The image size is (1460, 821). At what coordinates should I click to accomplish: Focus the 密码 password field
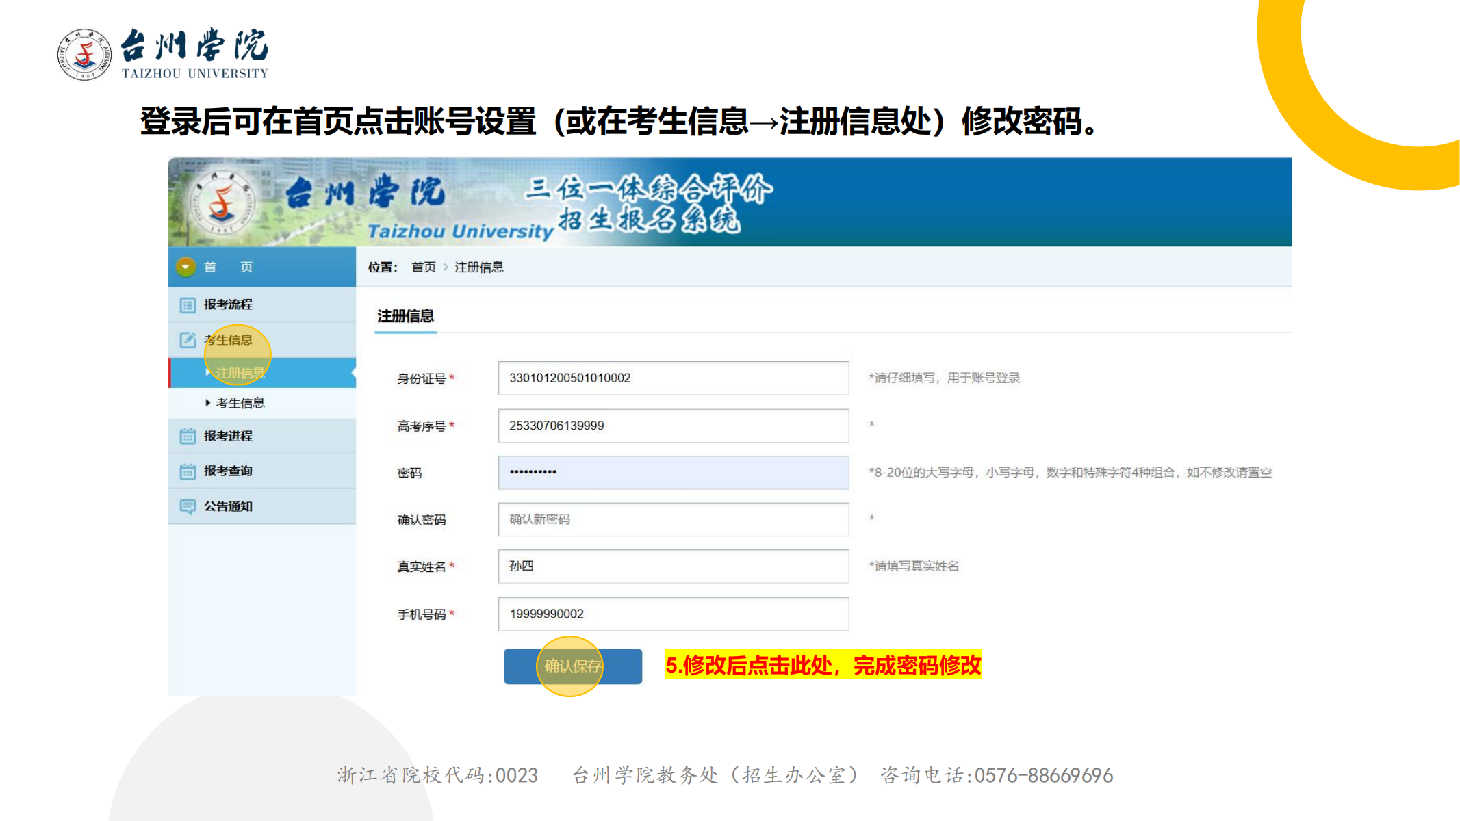(674, 472)
